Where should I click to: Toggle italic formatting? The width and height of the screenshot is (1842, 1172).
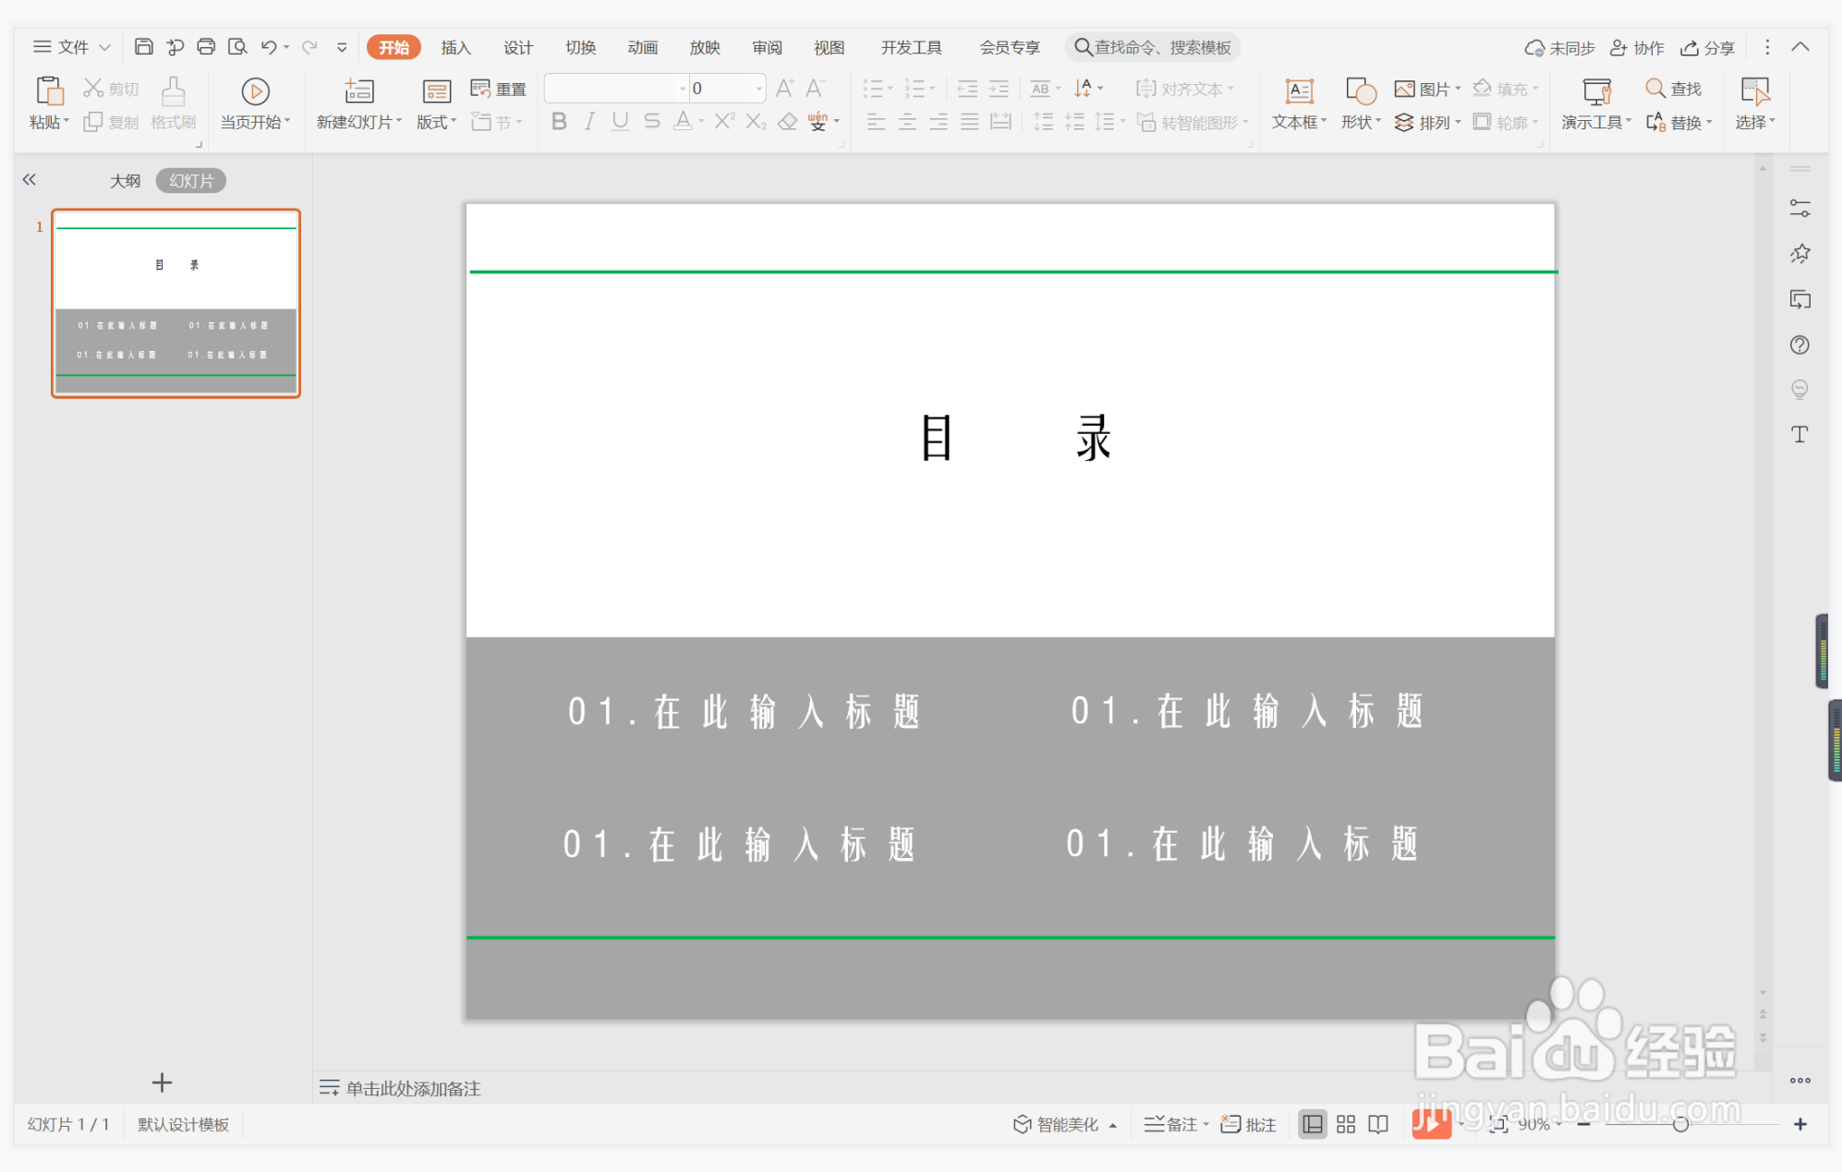click(x=588, y=121)
